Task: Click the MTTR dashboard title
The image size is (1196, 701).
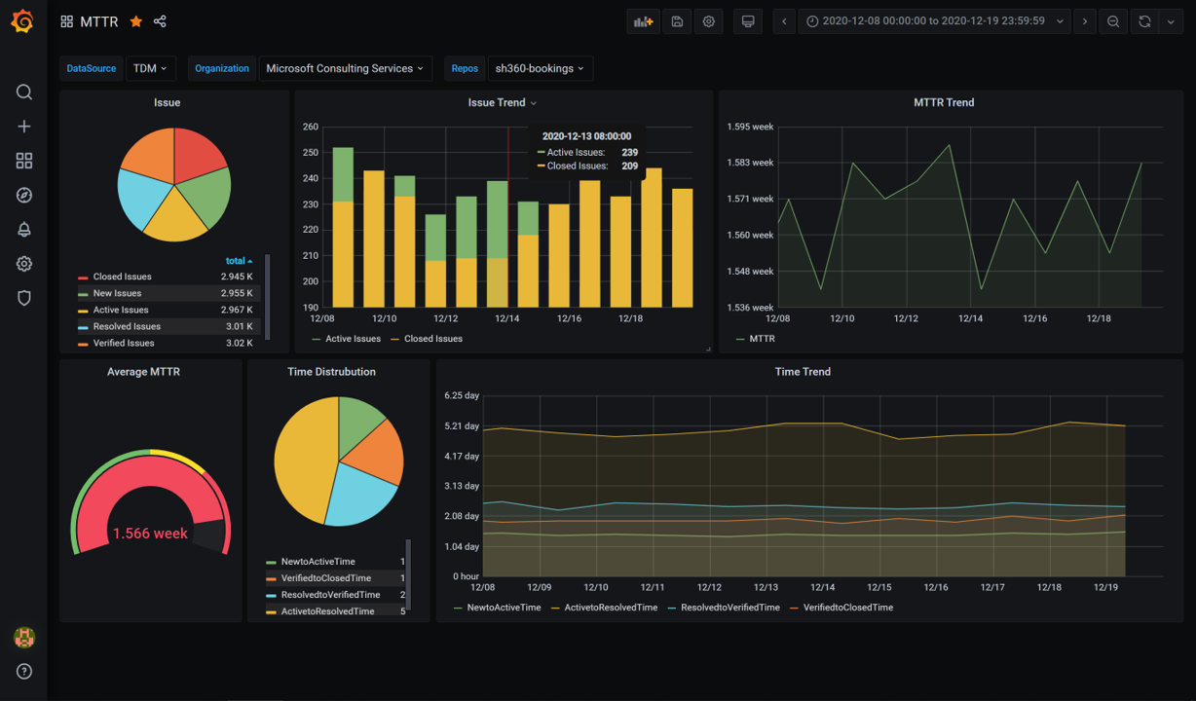Action: pyautogui.click(x=101, y=21)
